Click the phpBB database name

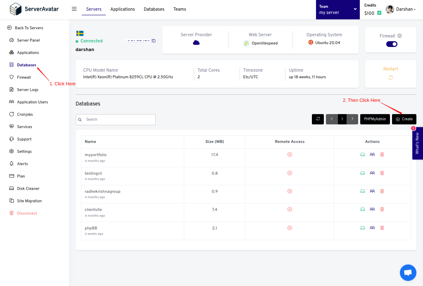tap(91, 228)
